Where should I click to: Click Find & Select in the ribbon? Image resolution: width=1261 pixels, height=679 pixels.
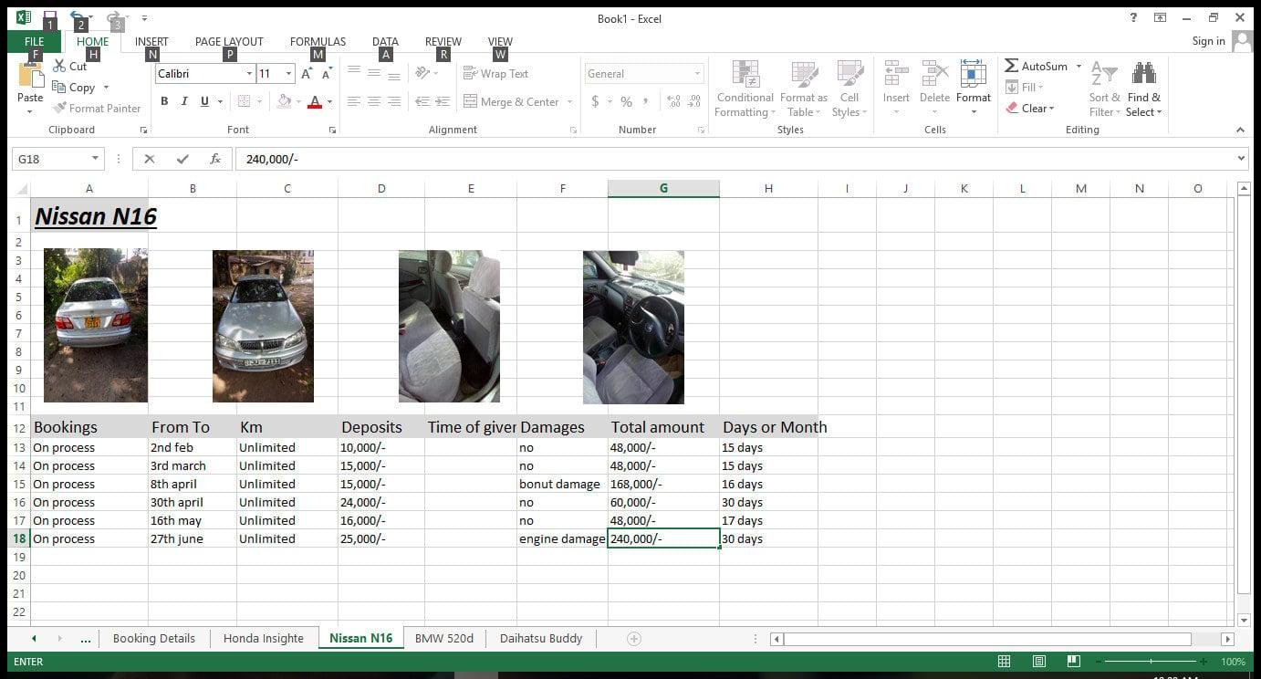click(x=1144, y=89)
